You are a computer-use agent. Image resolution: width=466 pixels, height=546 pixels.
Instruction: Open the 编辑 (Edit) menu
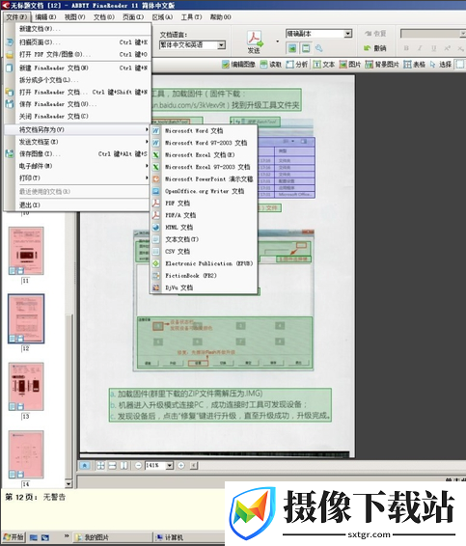[45, 16]
